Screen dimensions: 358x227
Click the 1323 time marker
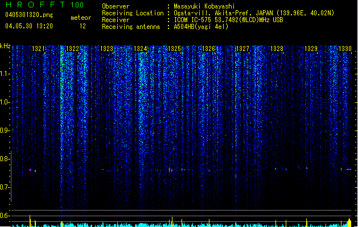(x=106, y=49)
